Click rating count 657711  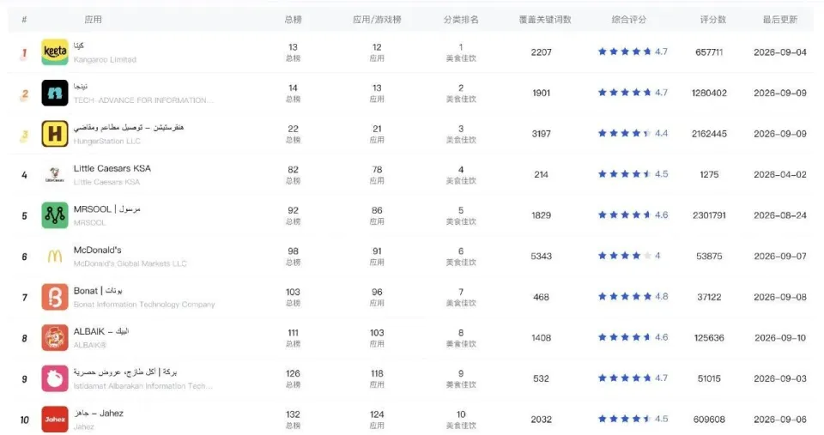[709, 52]
